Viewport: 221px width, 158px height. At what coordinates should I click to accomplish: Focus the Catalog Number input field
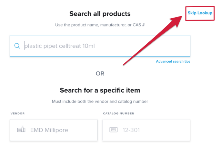tap(146, 130)
